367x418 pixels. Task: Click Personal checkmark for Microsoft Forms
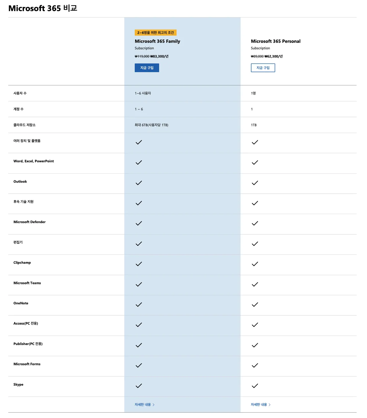[x=255, y=365]
